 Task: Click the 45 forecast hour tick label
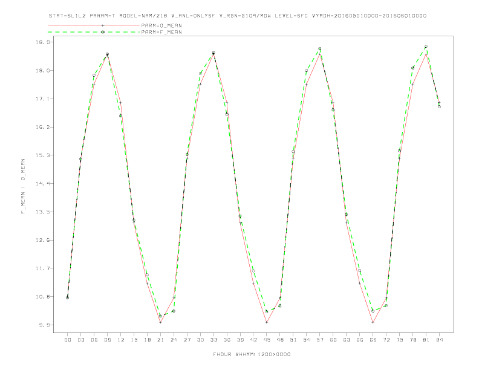[x=267, y=340]
